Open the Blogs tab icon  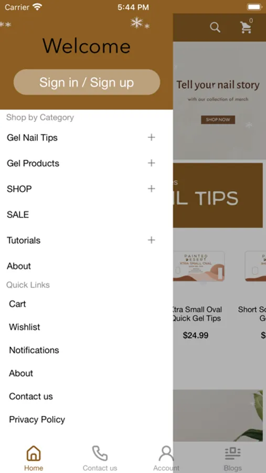tap(232, 454)
